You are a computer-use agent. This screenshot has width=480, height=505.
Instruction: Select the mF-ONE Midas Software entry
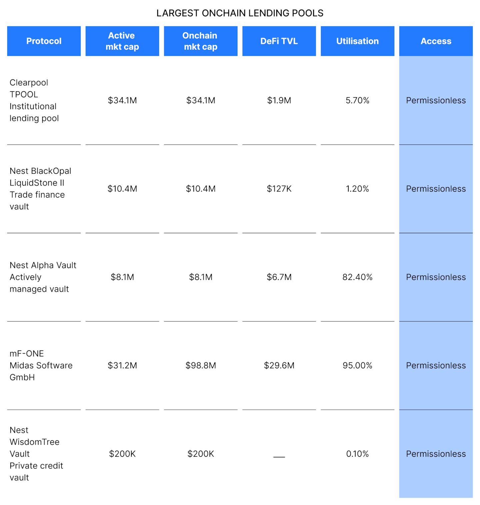coord(41,365)
